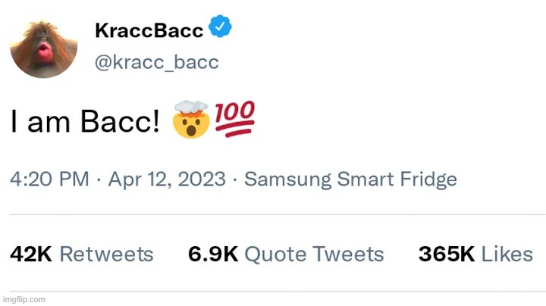This screenshot has height=306, width=546.
Task: Click the 6.9K quote count number
Action: coord(212,254)
